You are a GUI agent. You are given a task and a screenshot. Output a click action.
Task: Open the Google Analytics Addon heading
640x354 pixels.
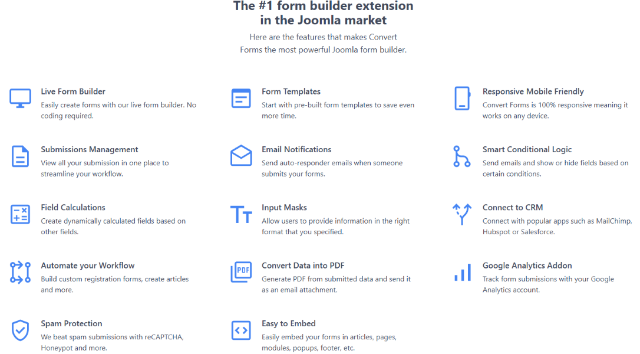(x=527, y=265)
